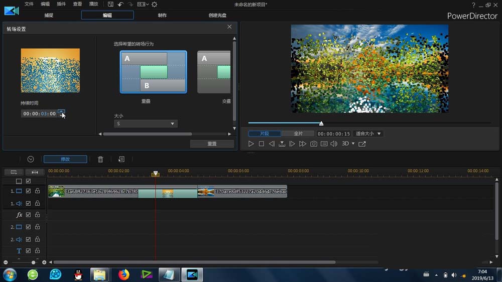Lock the fx effect track
The image size is (502, 282).
point(38,214)
